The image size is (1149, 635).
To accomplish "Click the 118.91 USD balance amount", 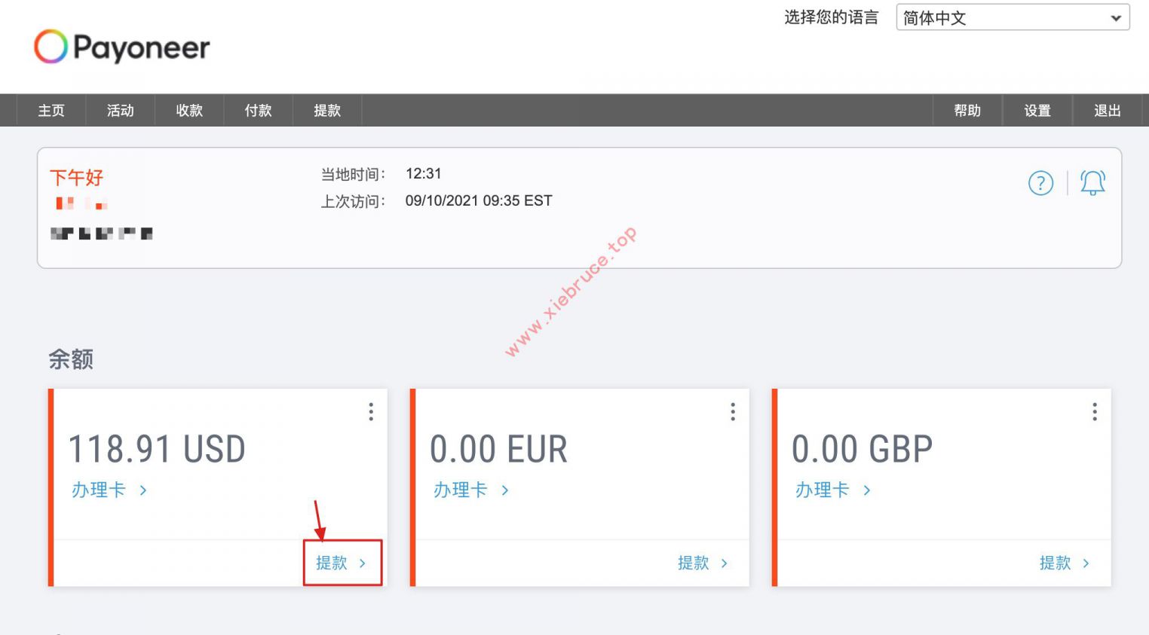I will [x=157, y=450].
